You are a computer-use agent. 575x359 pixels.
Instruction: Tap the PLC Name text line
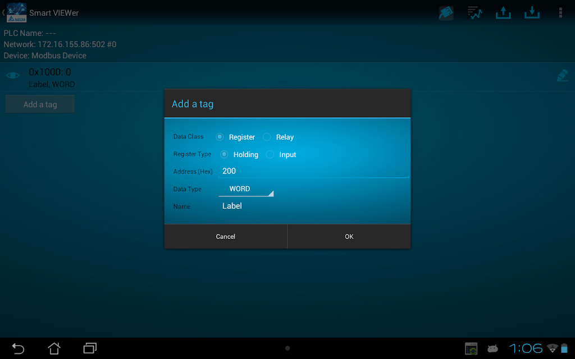coord(30,33)
